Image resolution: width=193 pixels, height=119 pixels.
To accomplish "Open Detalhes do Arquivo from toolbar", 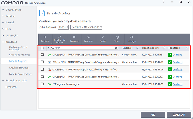I will pos(59,37).
